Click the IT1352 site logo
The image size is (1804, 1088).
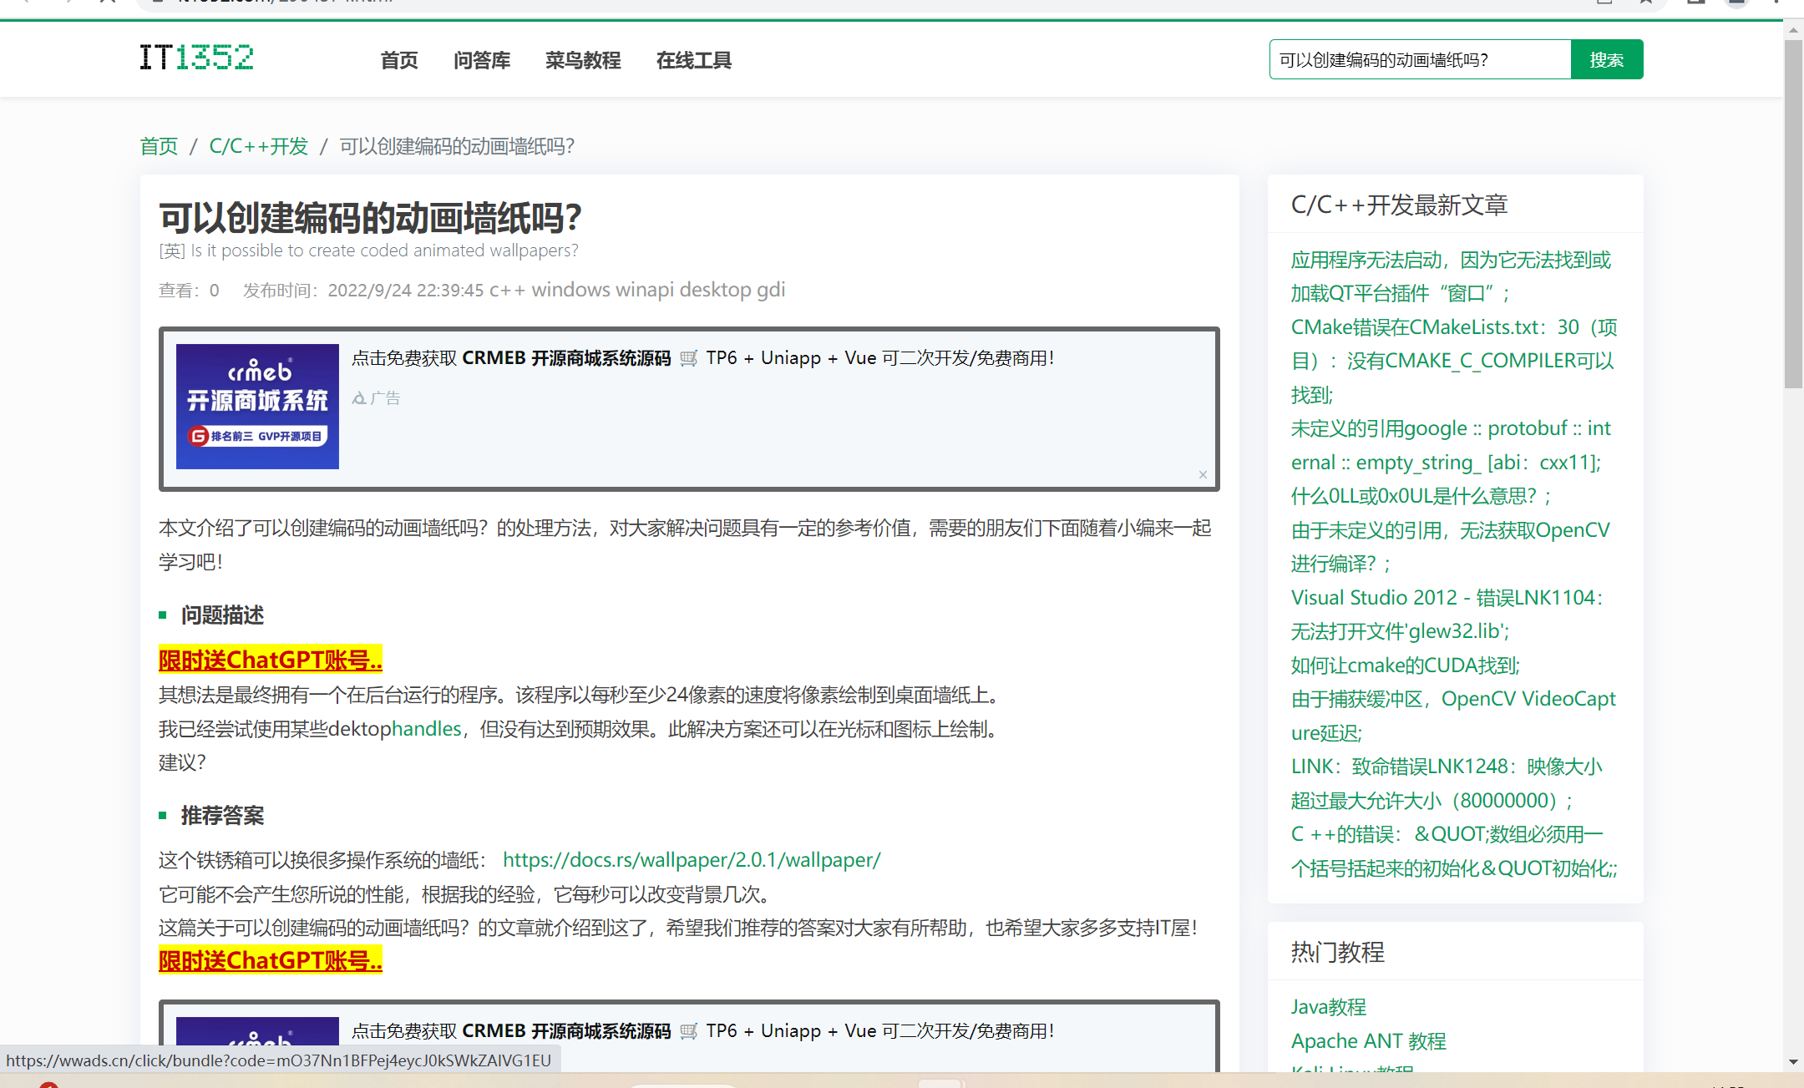point(196,58)
